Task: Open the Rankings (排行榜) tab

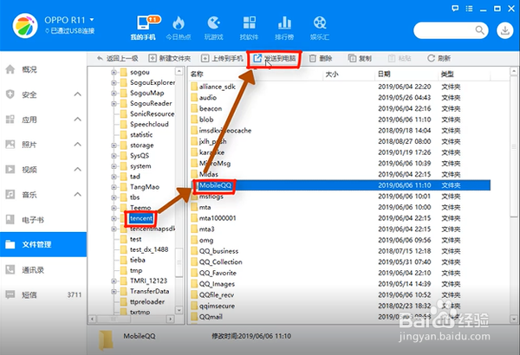Action: point(284,28)
